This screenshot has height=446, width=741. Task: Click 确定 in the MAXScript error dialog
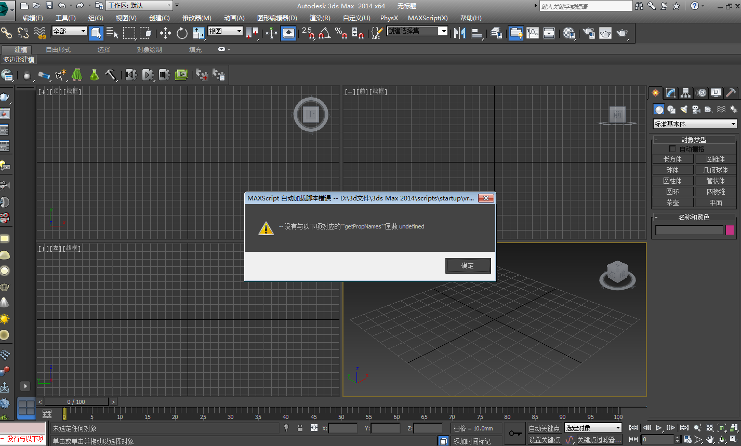[x=468, y=266]
